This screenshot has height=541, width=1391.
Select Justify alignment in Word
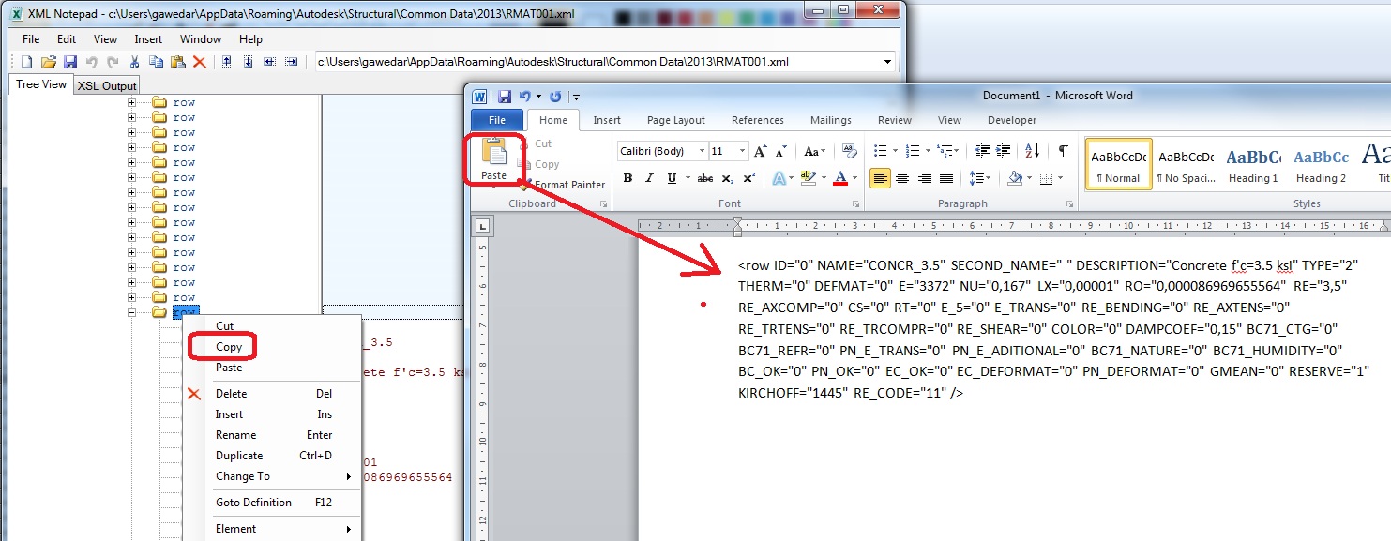coord(946,178)
